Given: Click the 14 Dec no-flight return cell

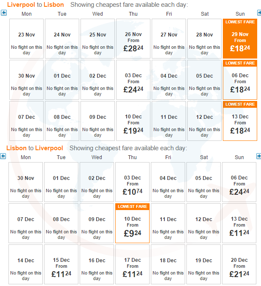Looking at the screenshot, I should pyautogui.click(x=26, y=264).
